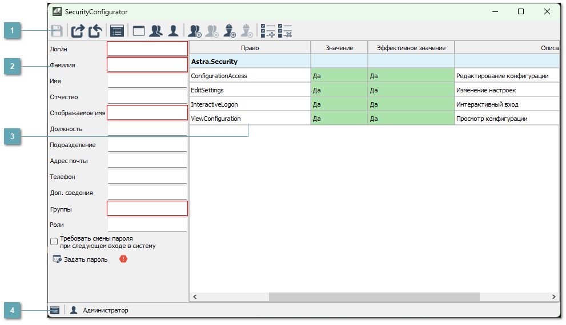
Task: Focus the Фамилия text field
Action: point(147,65)
